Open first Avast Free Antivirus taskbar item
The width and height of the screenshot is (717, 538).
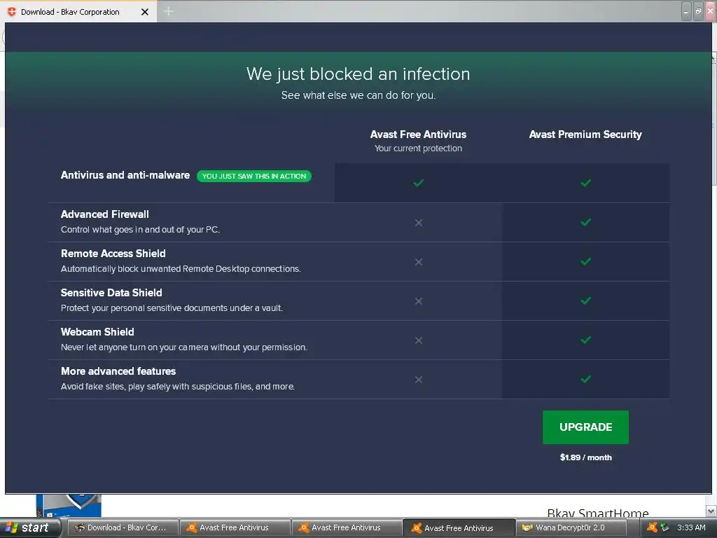point(234,527)
